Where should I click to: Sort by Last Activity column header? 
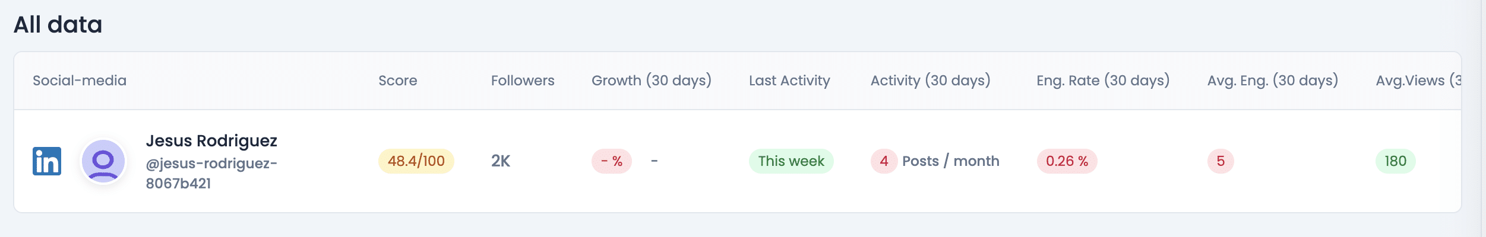(x=789, y=81)
